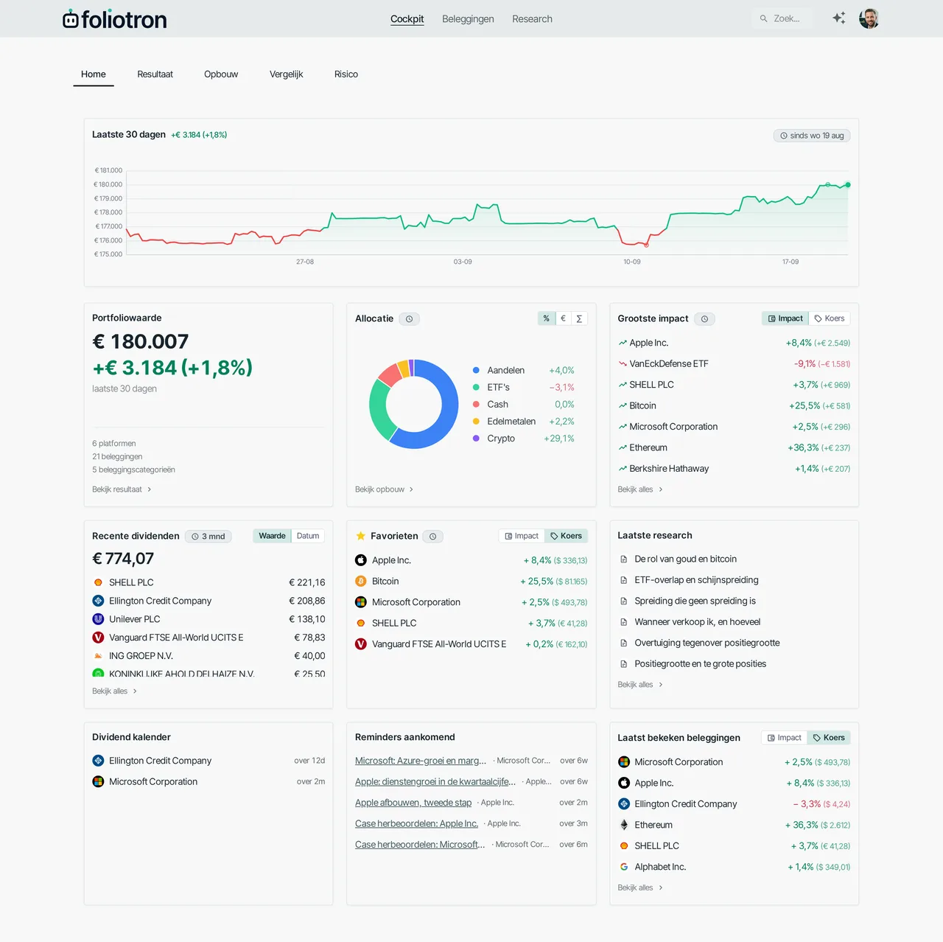This screenshot has width=943, height=942.
Task: Open the Allocatie period clock selector
Action: (x=410, y=319)
